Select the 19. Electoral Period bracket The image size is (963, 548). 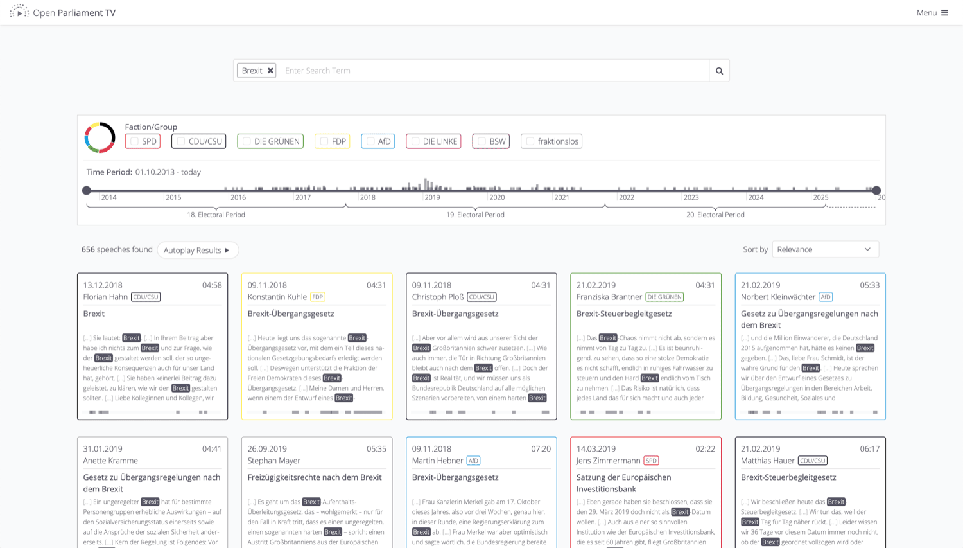475,215
